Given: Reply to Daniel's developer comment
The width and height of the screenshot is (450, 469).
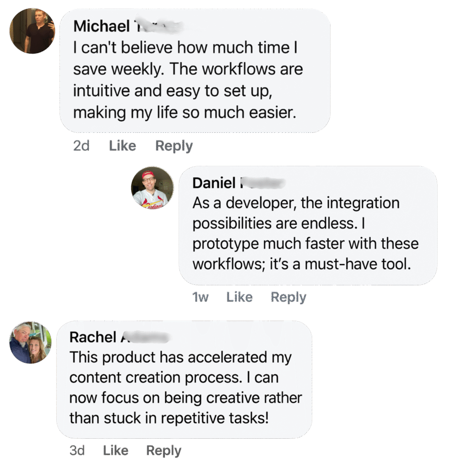Looking at the screenshot, I should tap(288, 297).
